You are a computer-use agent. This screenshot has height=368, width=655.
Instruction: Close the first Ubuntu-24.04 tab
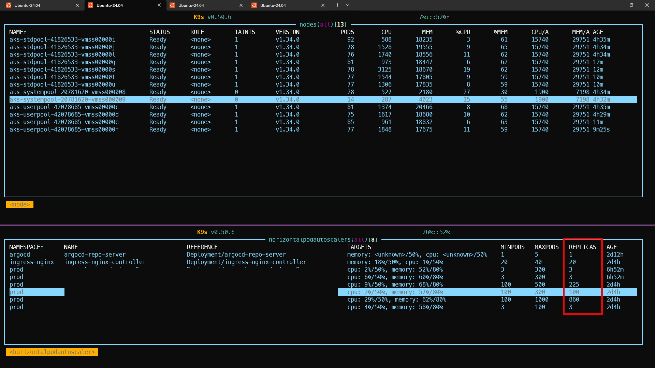[77, 5]
